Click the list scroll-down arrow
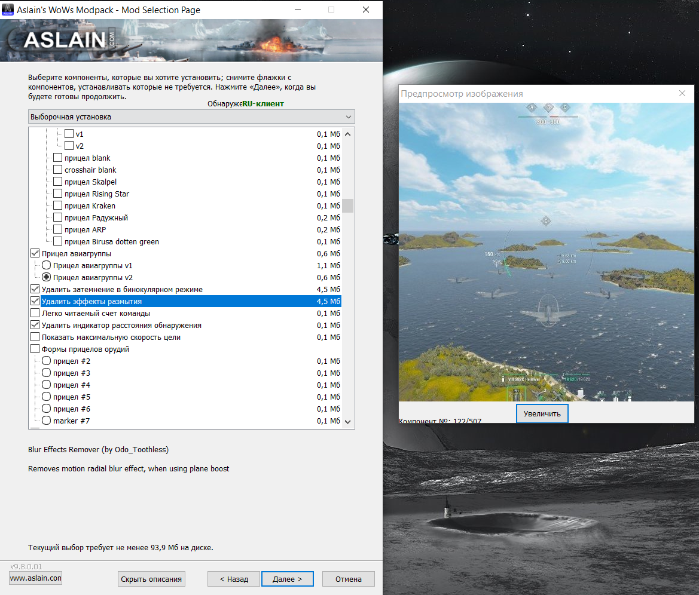699x595 pixels. pyautogui.click(x=348, y=422)
